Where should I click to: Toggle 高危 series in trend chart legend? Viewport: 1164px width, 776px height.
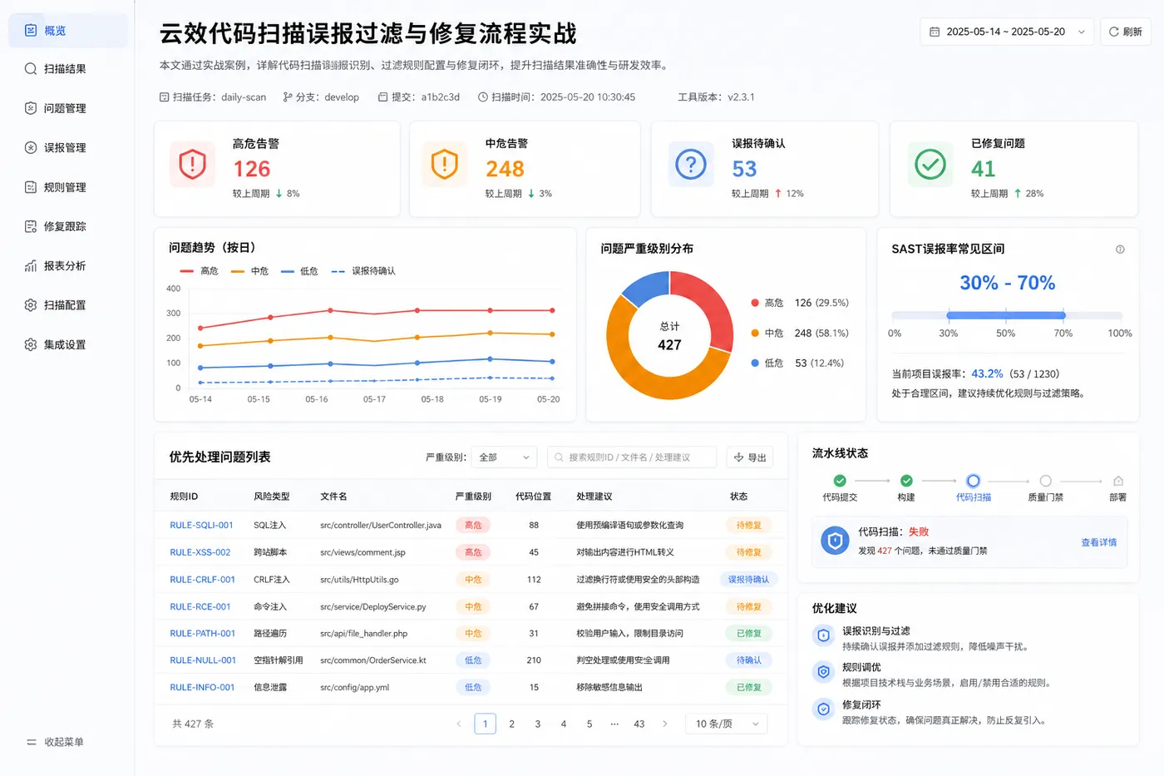[199, 271]
